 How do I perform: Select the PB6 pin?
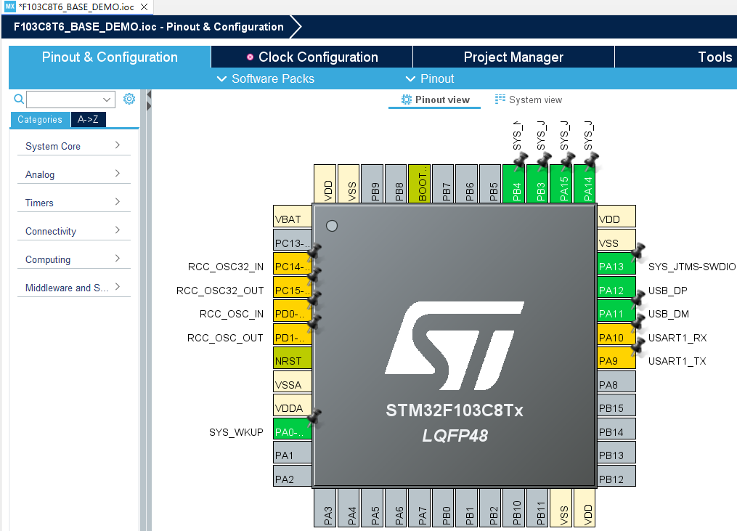coord(467,184)
